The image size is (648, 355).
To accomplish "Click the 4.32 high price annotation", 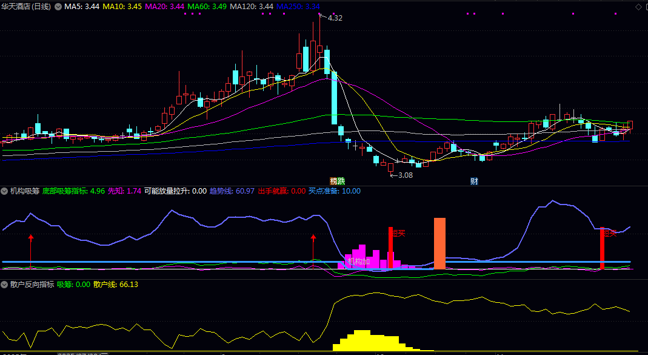I will pos(335,18).
